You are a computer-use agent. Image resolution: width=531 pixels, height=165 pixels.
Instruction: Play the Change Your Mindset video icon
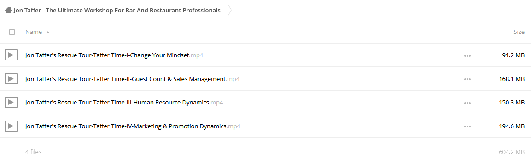coord(11,55)
